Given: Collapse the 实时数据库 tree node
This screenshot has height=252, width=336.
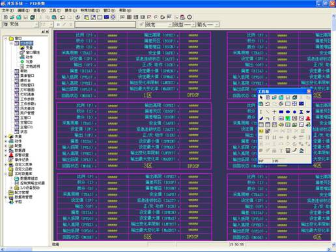Looking at the screenshot, I should click(6, 174).
